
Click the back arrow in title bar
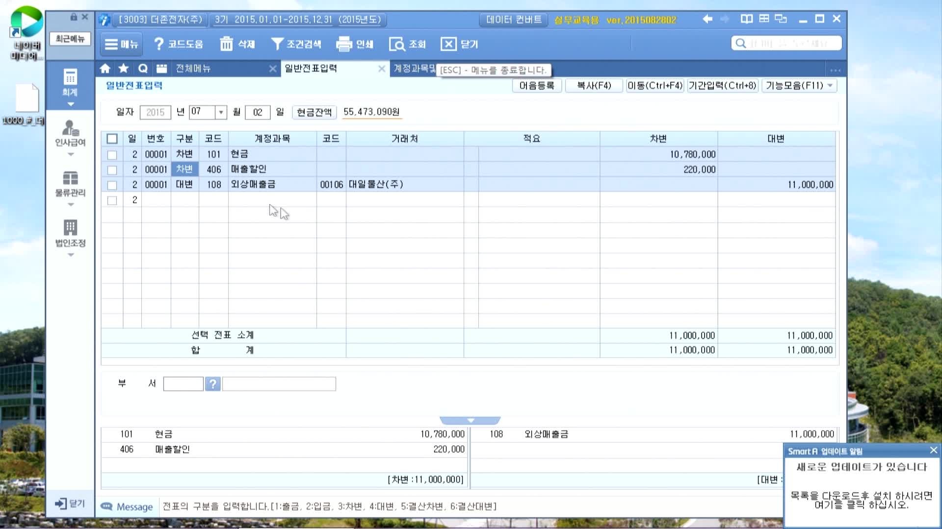(707, 19)
